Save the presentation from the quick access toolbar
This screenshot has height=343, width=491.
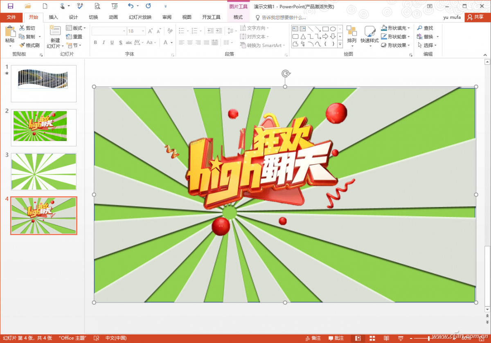pyautogui.click(x=10, y=6)
